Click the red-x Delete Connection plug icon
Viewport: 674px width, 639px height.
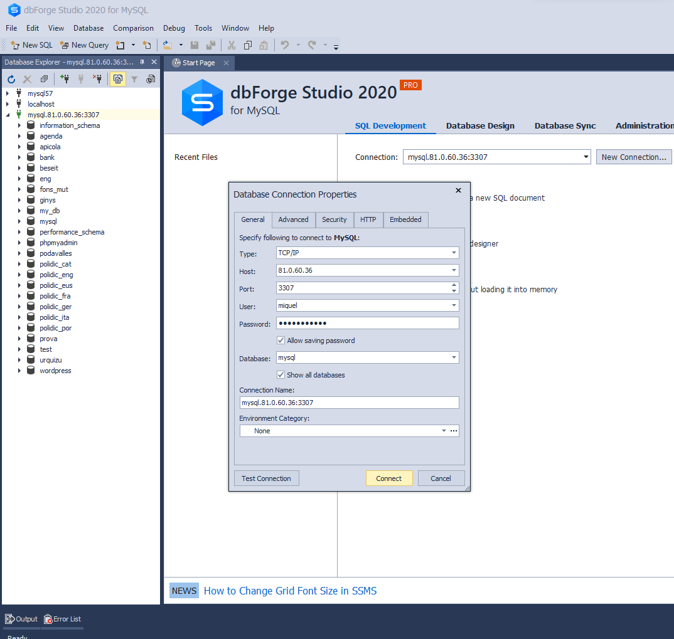(x=97, y=79)
